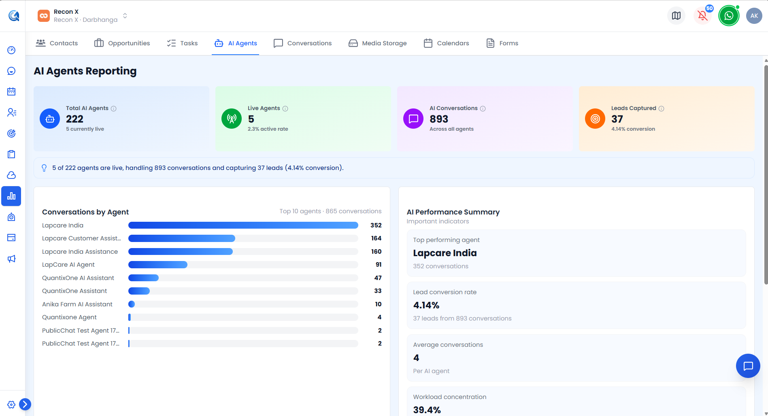Switch to the Media Storage tab
The height and width of the screenshot is (416, 768).
coord(378,43)
